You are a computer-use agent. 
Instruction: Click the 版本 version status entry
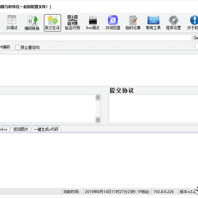tap(187, 192)
